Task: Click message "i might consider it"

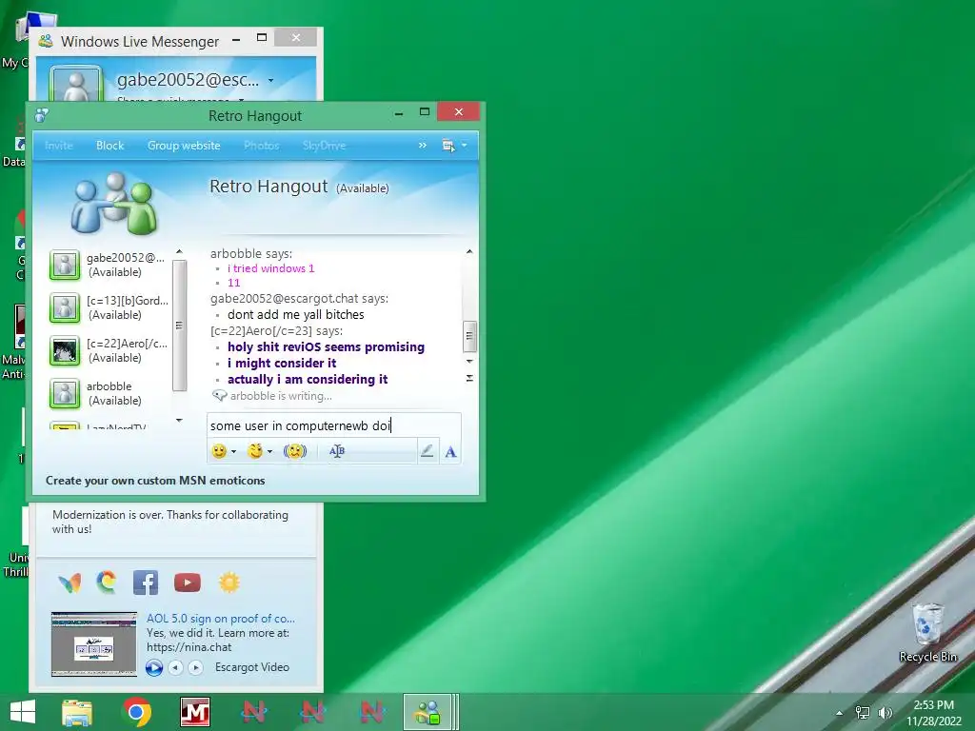Action: click(x=282, y=363)
